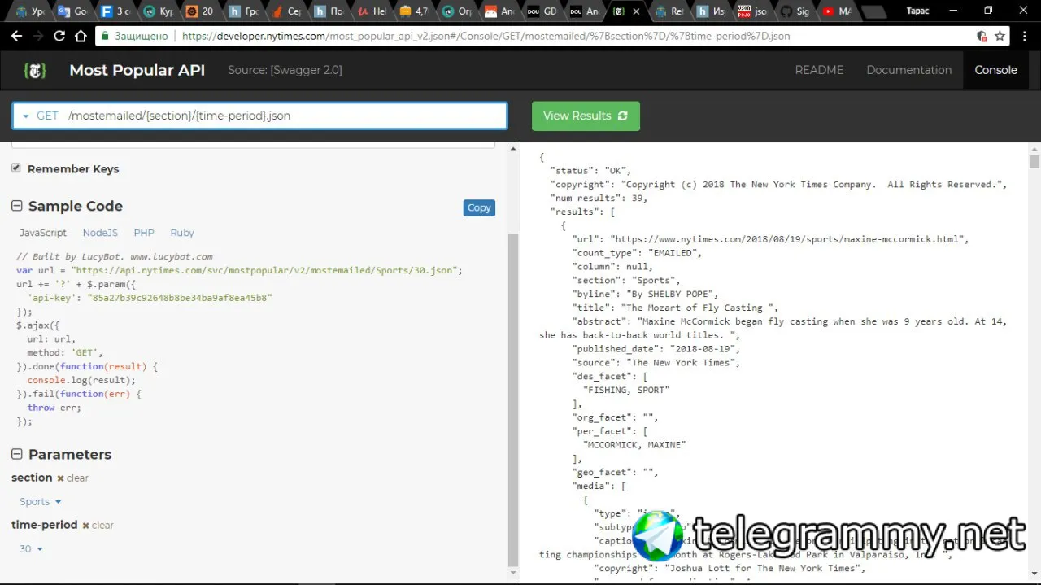
Task: Open the Sports section dropdown
Action: 41,502
